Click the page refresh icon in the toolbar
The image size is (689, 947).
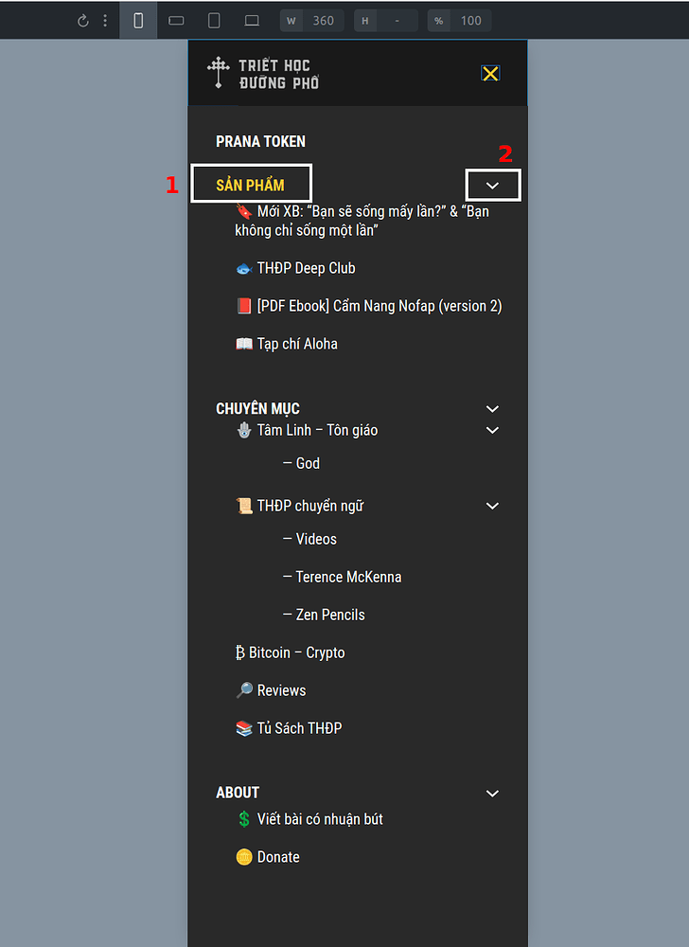click(x=83, y=20)
